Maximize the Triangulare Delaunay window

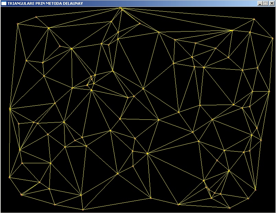(266, 3)
